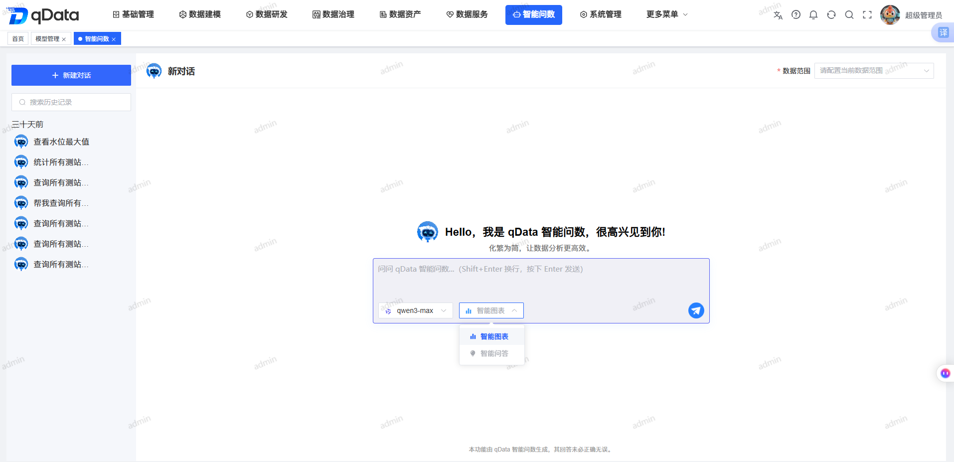Click the super admin avatar
954x462 pixels.
tap(890, 15)
